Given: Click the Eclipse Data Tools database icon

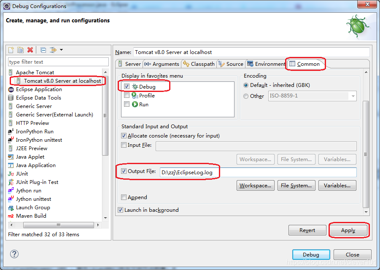Looking at the screenshot, I should [x=11, y=98].
